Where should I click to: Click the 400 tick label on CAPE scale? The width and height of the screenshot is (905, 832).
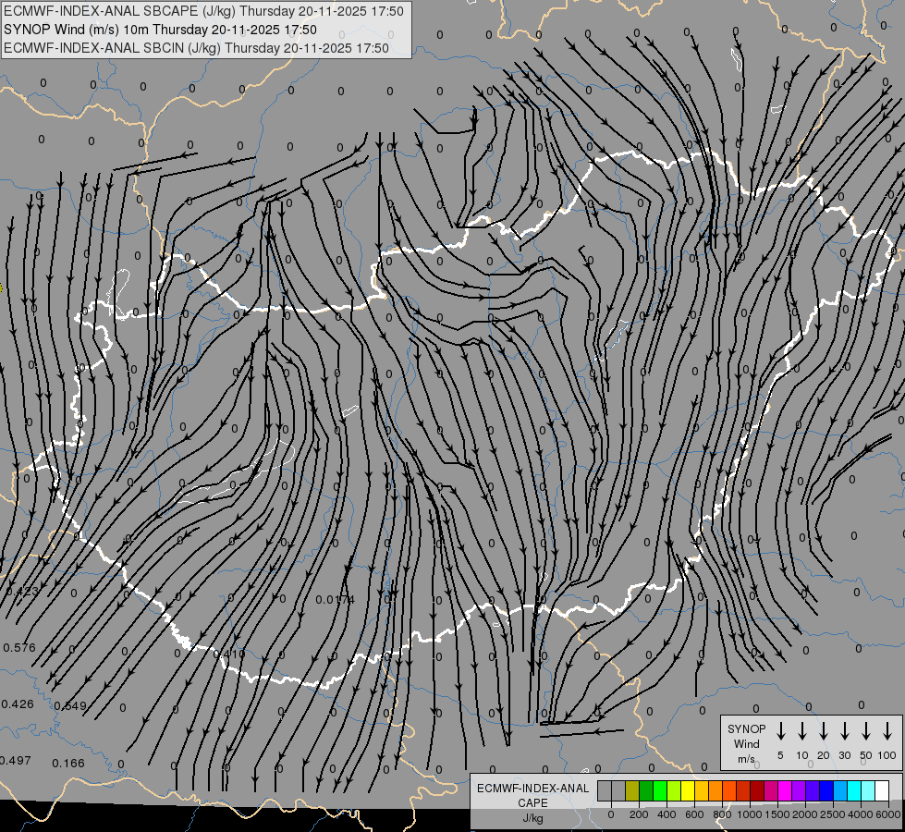[667, 814]
